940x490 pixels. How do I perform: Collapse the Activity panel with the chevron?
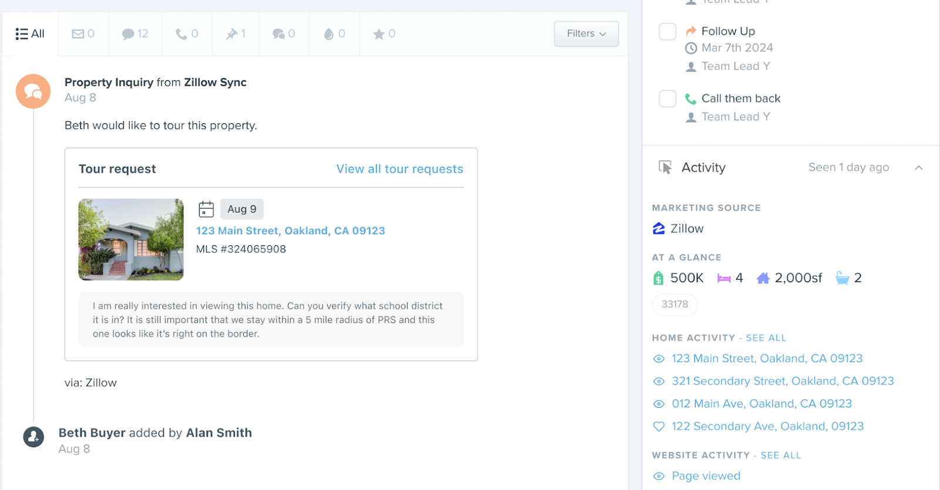point(919,168)
